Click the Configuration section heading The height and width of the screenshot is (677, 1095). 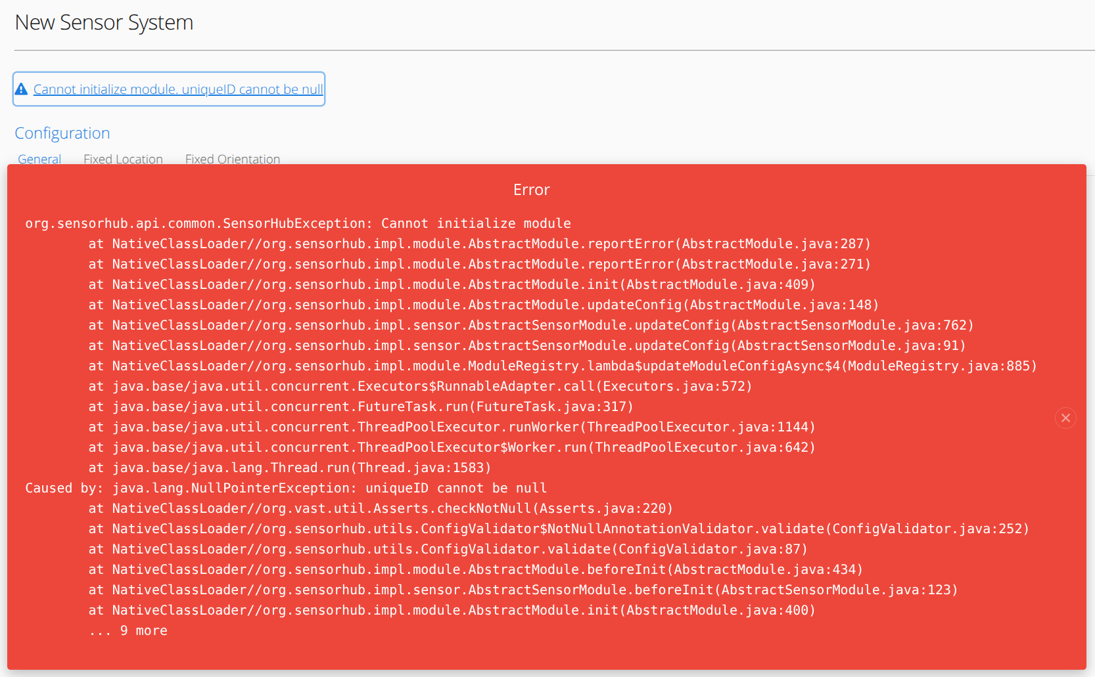point(62,133)
